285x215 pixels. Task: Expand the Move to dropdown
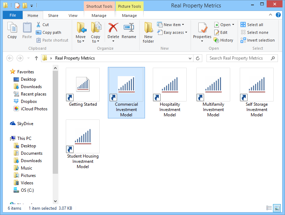point(81,41)
